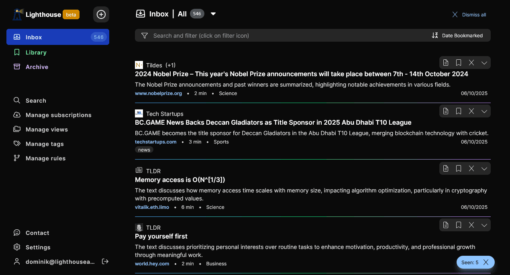Viewport: 510px width, 275px height.
Task: Open document view for Pay yourself first
Action: (x=445, y=225)
